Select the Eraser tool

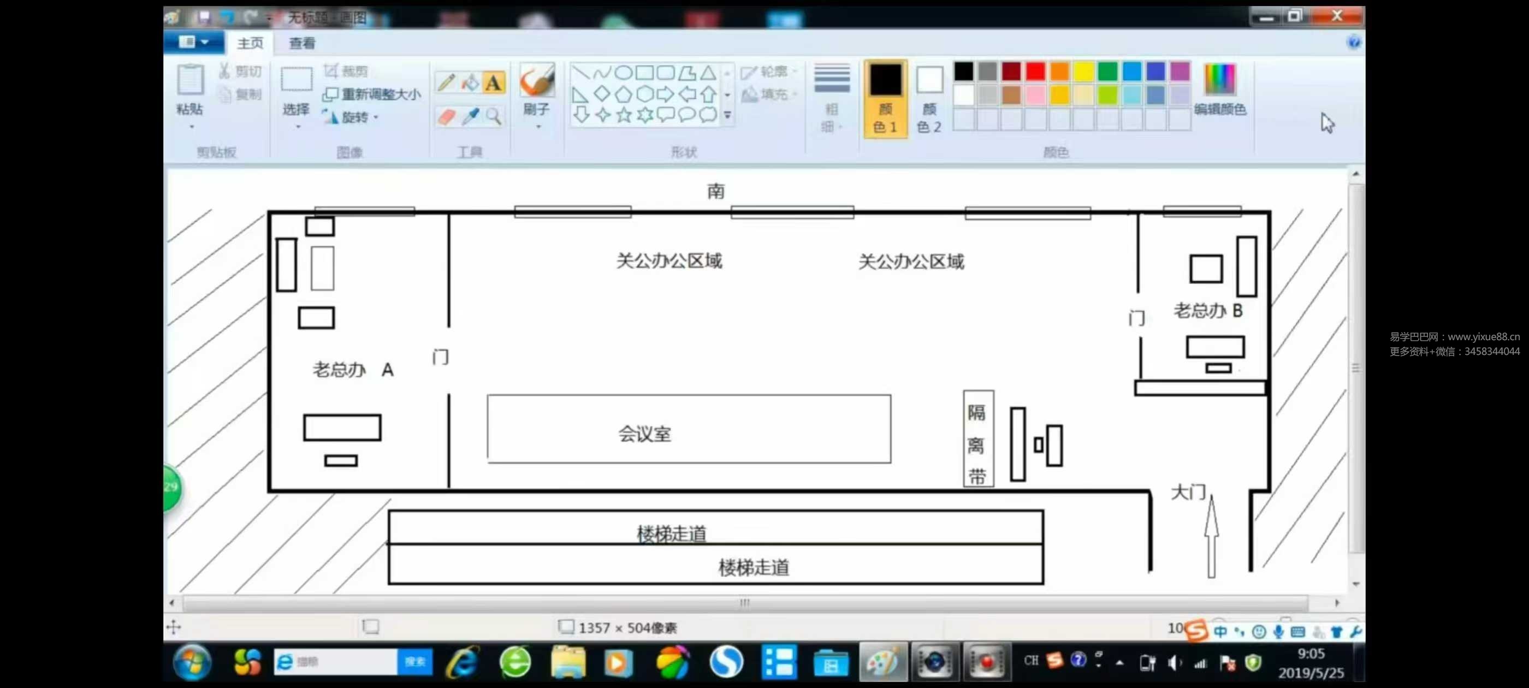click(x=446, y=116)
